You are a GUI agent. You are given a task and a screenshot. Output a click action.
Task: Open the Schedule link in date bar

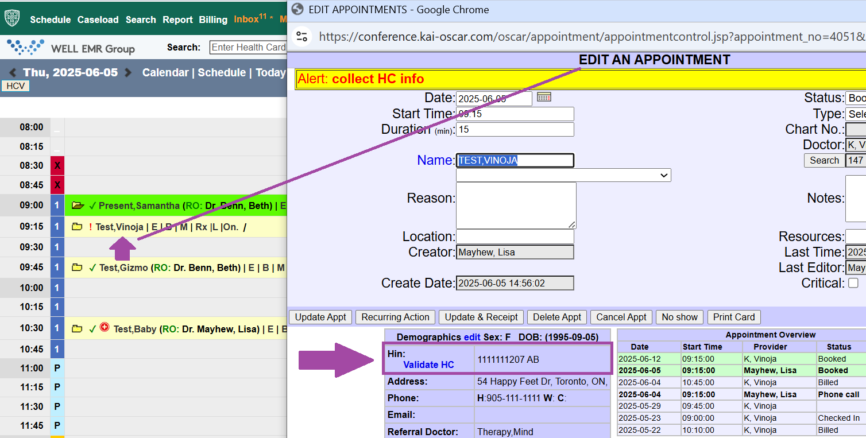coord(222,73)
